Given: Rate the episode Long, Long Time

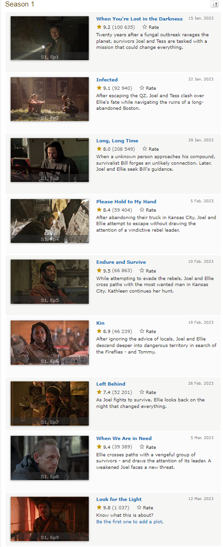Looking at the screenshot, I should pos(145,149).
